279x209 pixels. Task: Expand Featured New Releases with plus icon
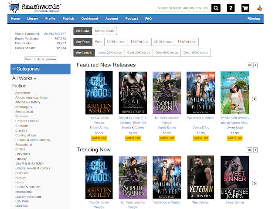pos(255,65)
